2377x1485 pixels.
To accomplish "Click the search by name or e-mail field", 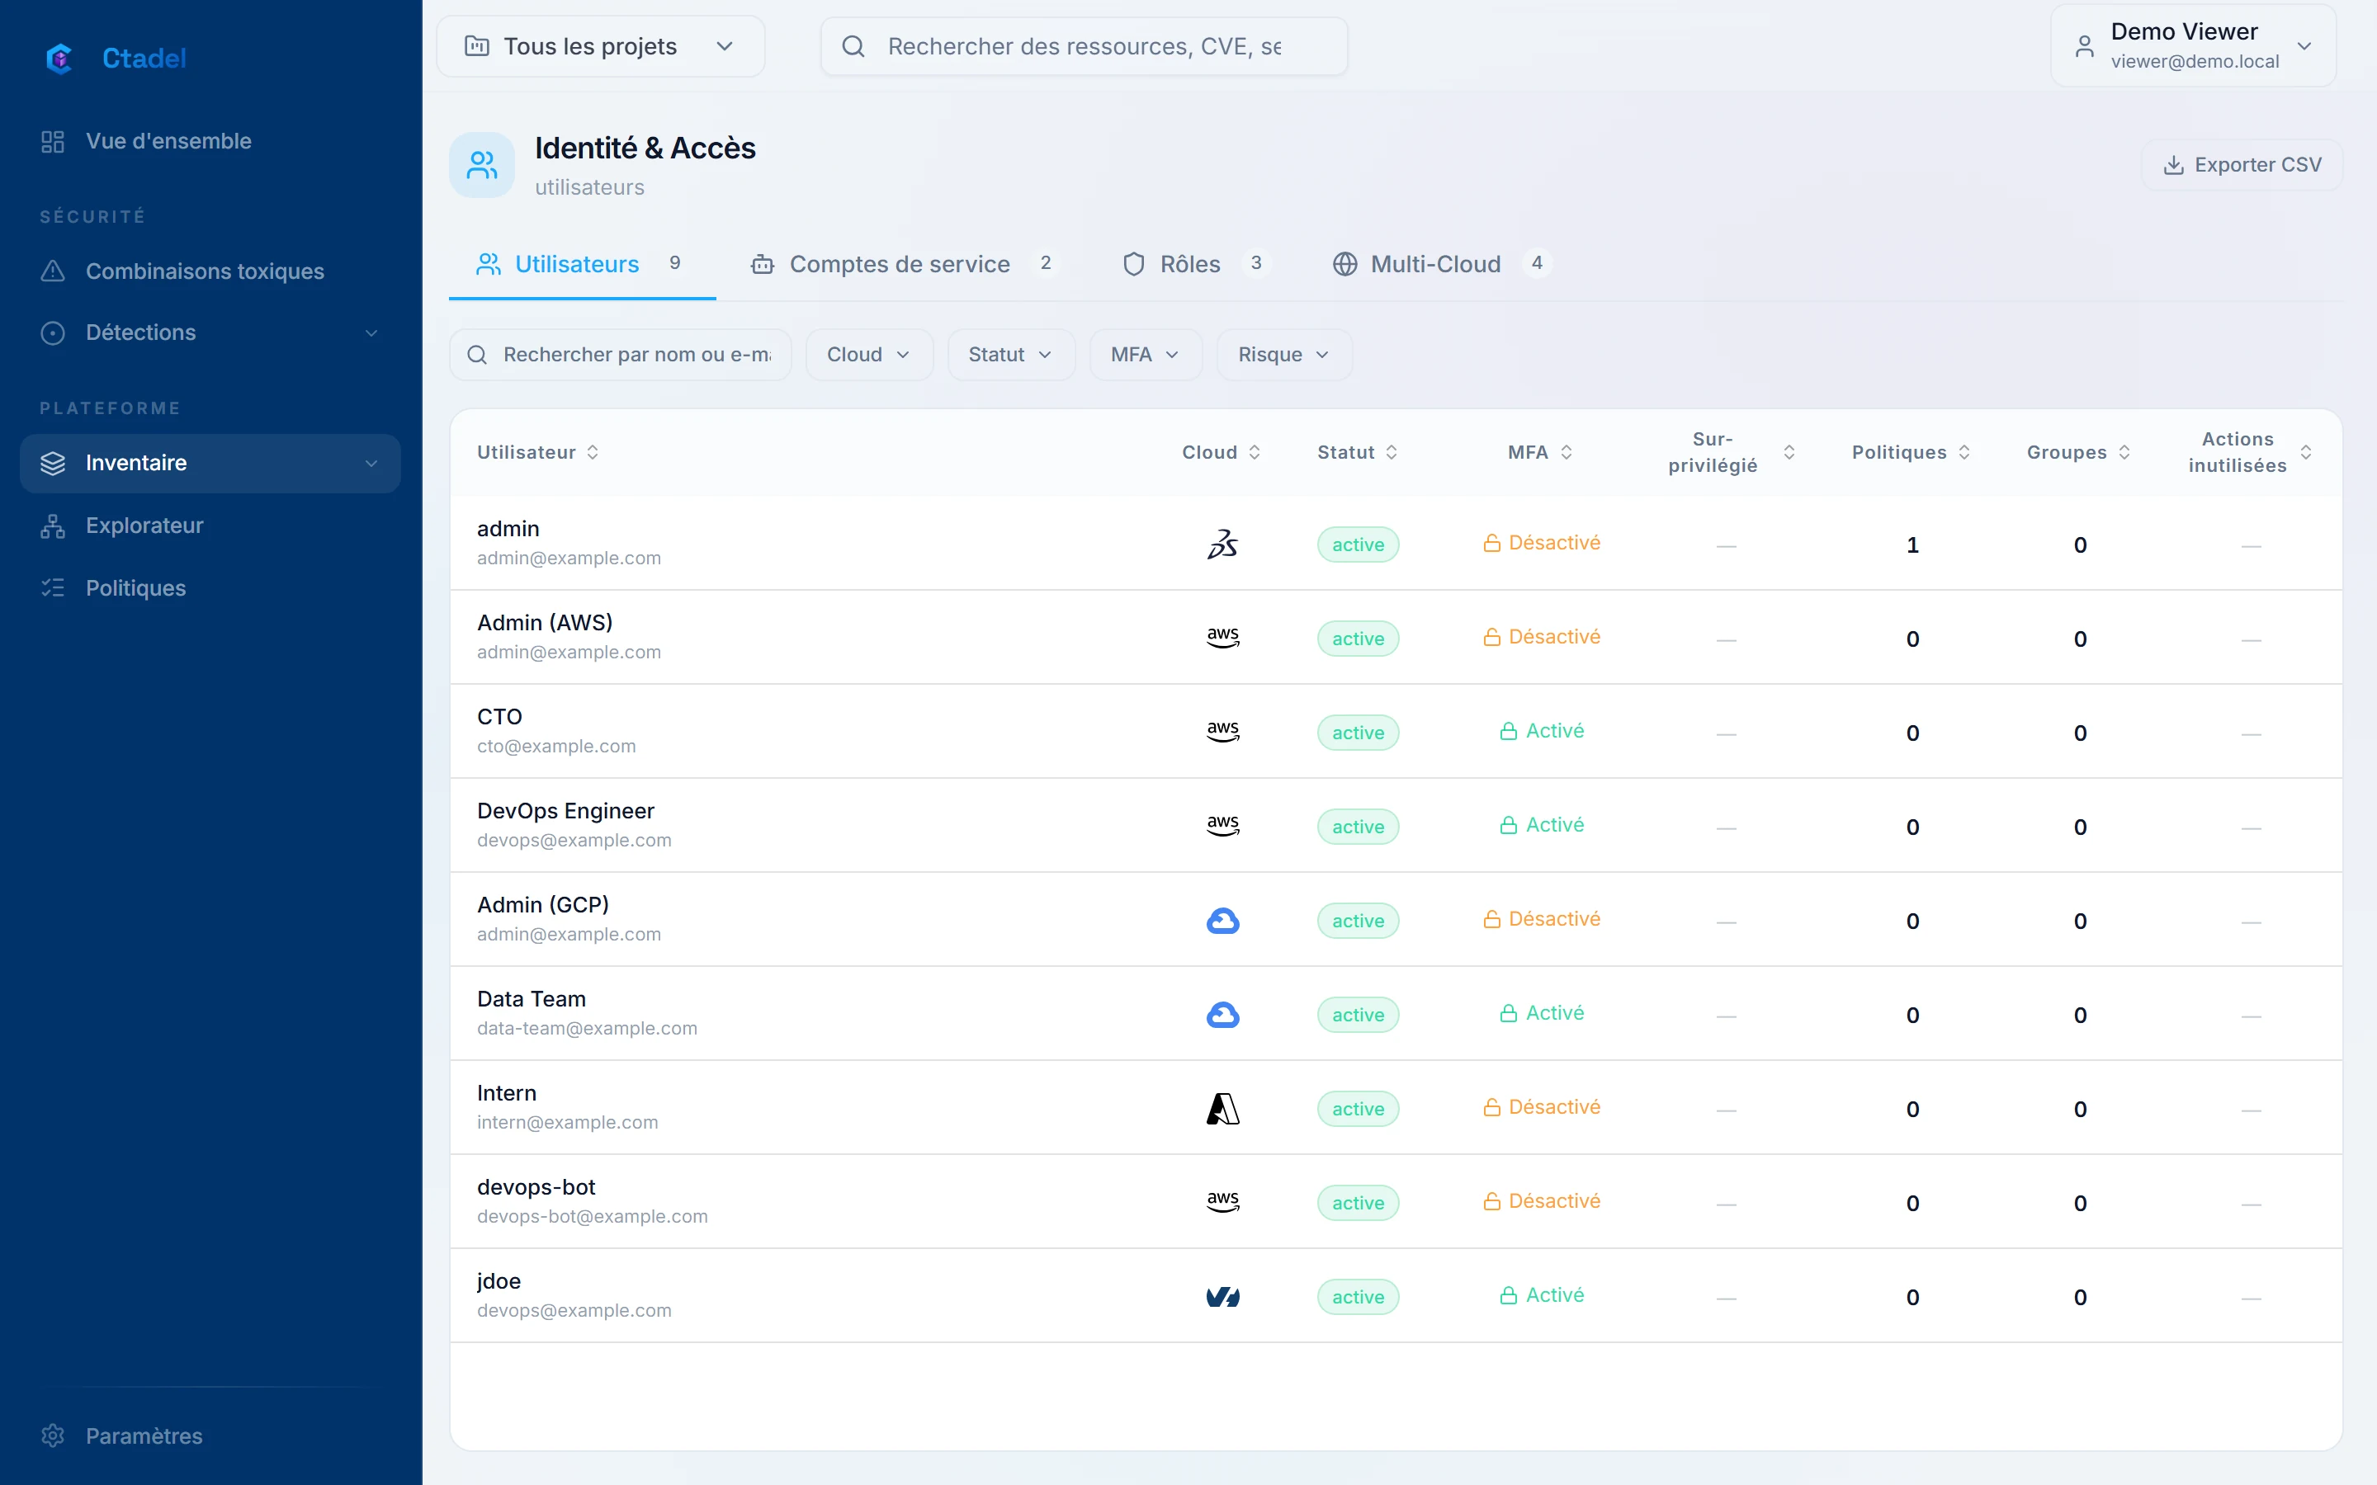I will tap(620, 355).
